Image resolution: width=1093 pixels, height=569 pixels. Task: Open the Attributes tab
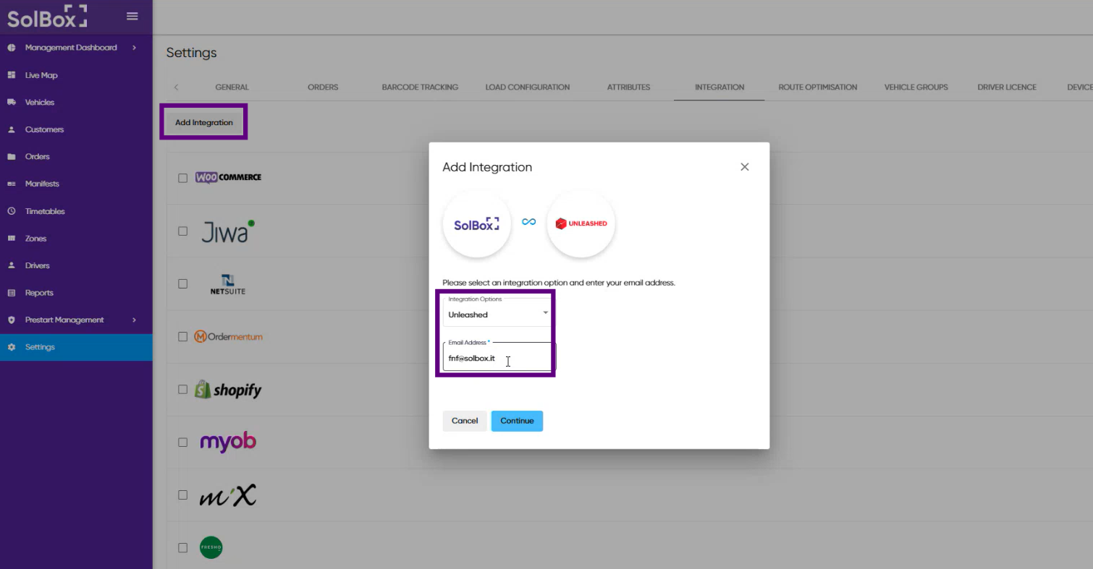[628, 87]
